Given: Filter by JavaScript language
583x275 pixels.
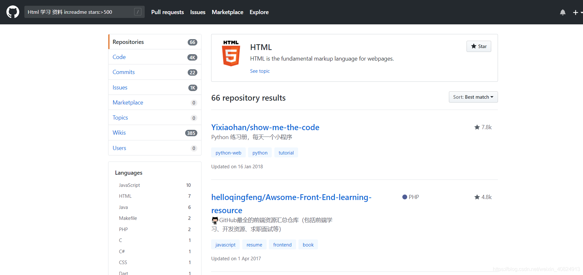Looking at the screenshot, I should [x=155, y=185].
